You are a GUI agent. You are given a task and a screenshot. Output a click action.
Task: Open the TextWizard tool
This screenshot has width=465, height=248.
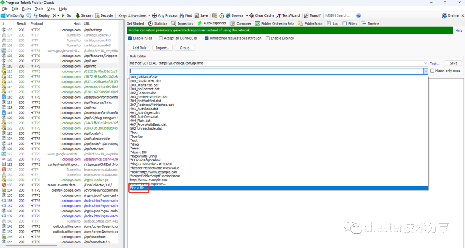(x=288, y=16)
